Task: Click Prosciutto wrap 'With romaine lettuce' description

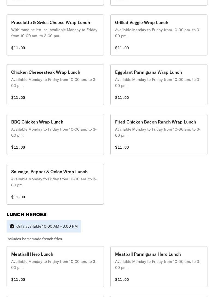Action: point(54,33)
